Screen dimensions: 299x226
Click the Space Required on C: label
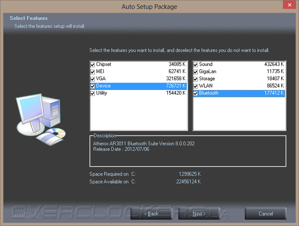tap(112, 174)
